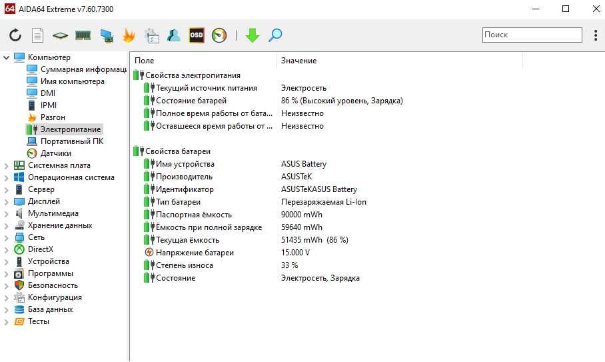Expand the Хранение данных node
The image size is (605, 362).
point(6,226)
